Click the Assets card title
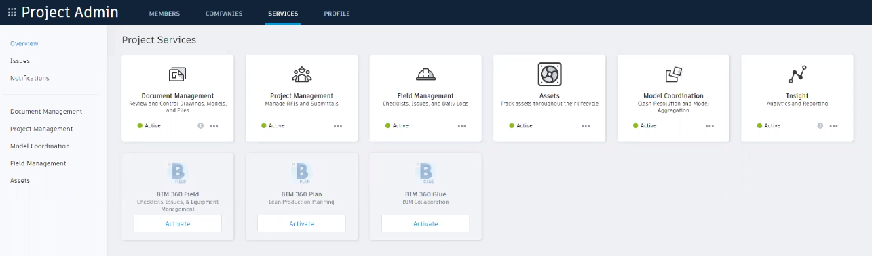The image size is (872, 256). coord(550,95)
